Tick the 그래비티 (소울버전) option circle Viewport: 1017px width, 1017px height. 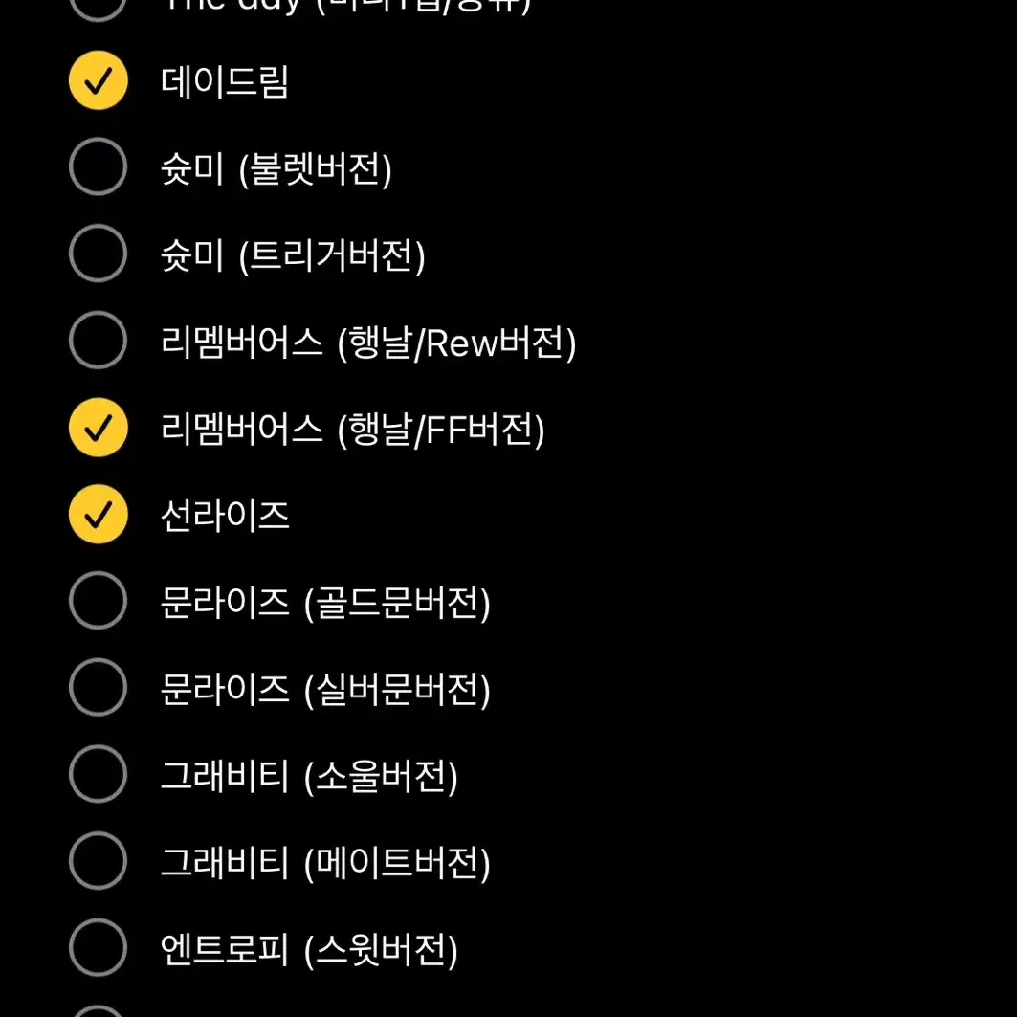pos(98,774)
